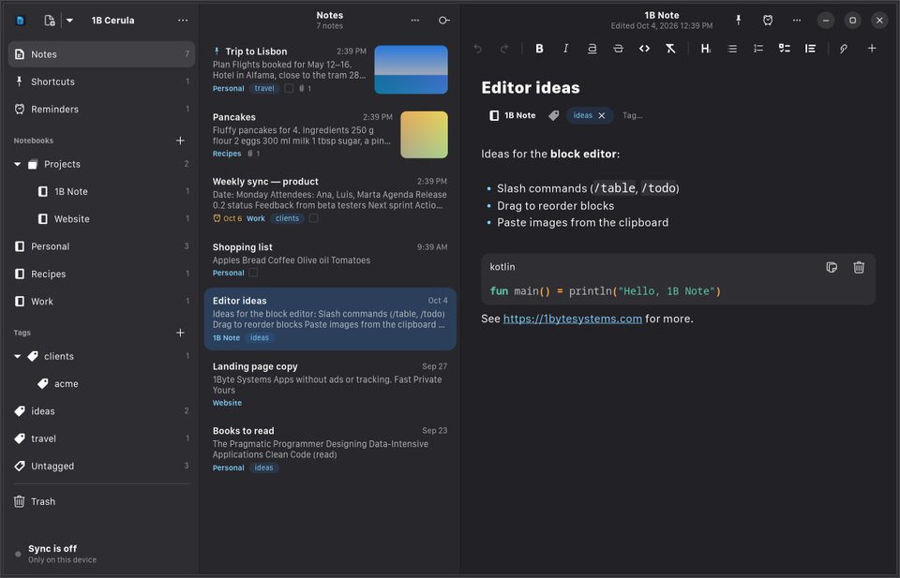Delete the kotlin code block
This screenshot has height=578, width=900.
pyautogui.click(x=859, y=267)
